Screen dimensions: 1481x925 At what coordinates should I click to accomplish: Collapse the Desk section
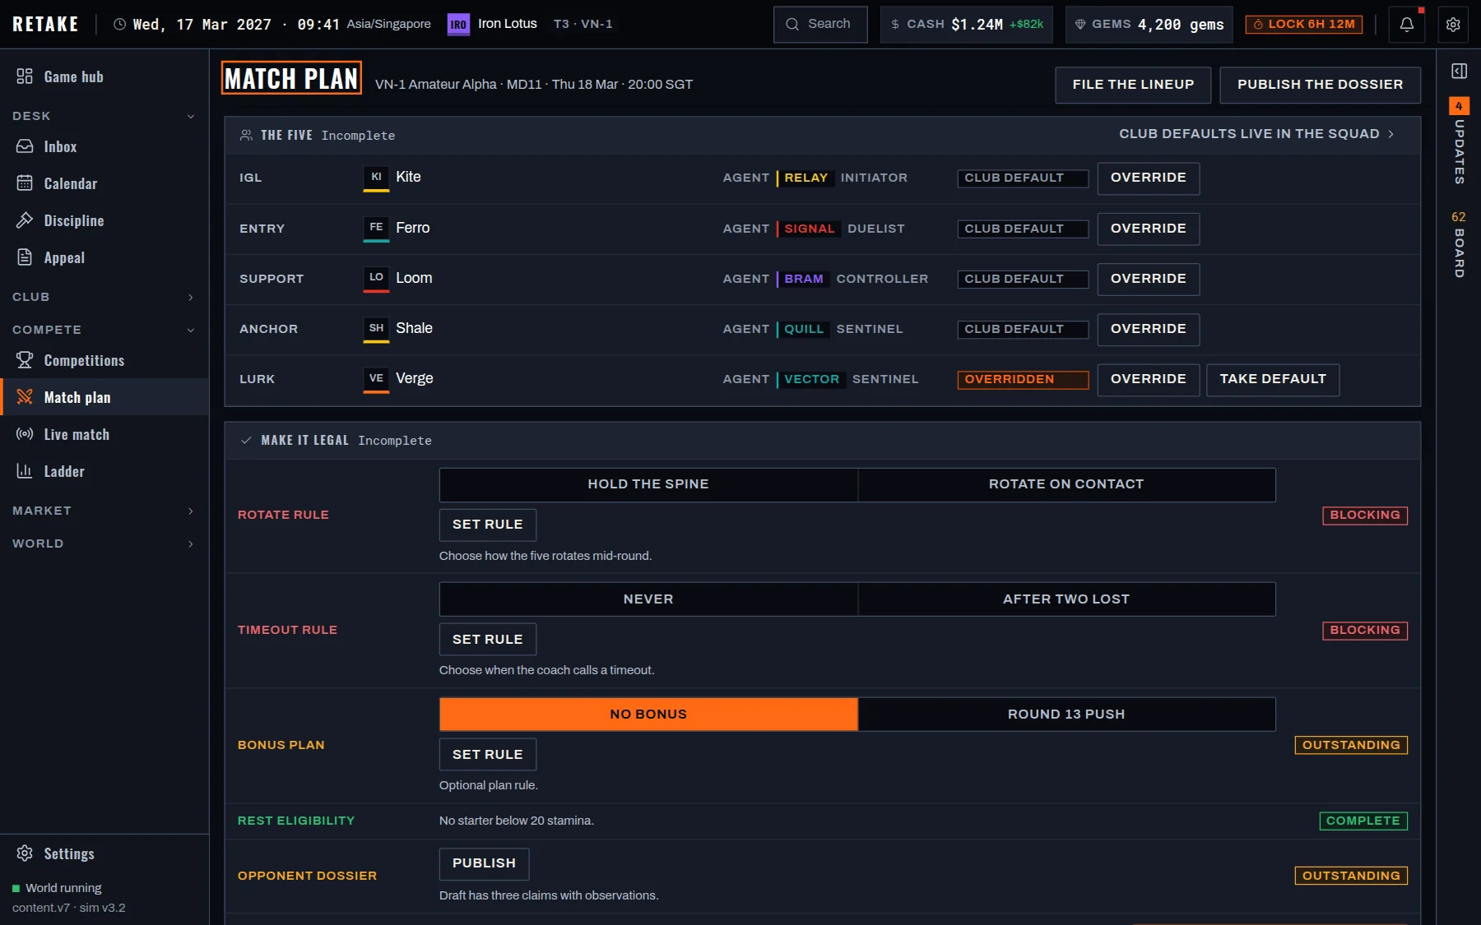coord(104,116)
